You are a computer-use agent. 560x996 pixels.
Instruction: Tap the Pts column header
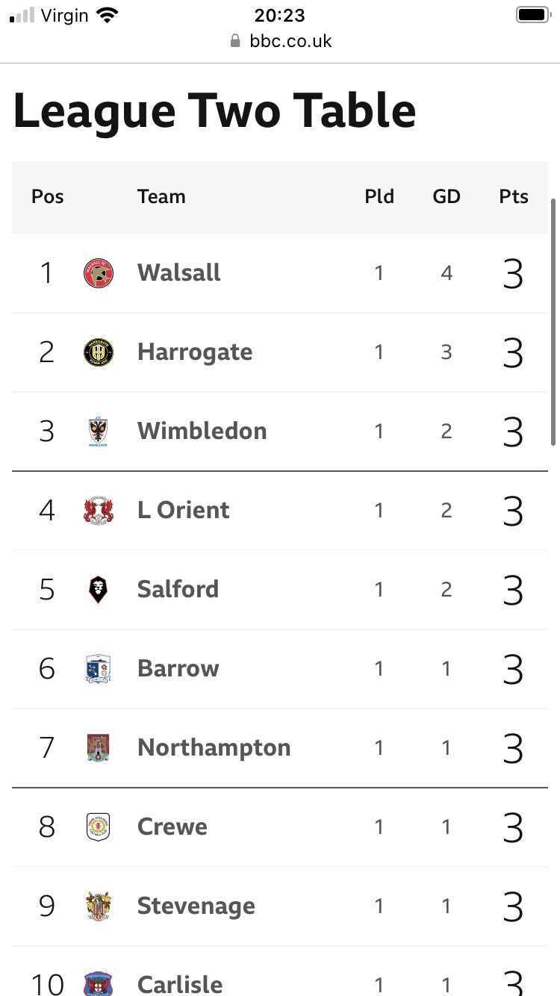(x=514, y=197)
